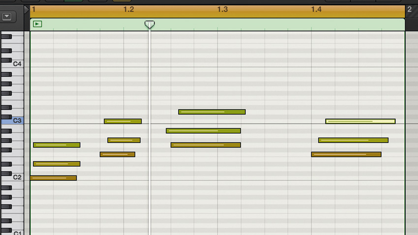Click the play icon in green region header
418x235 pixels.
click(x=37, y=24)
